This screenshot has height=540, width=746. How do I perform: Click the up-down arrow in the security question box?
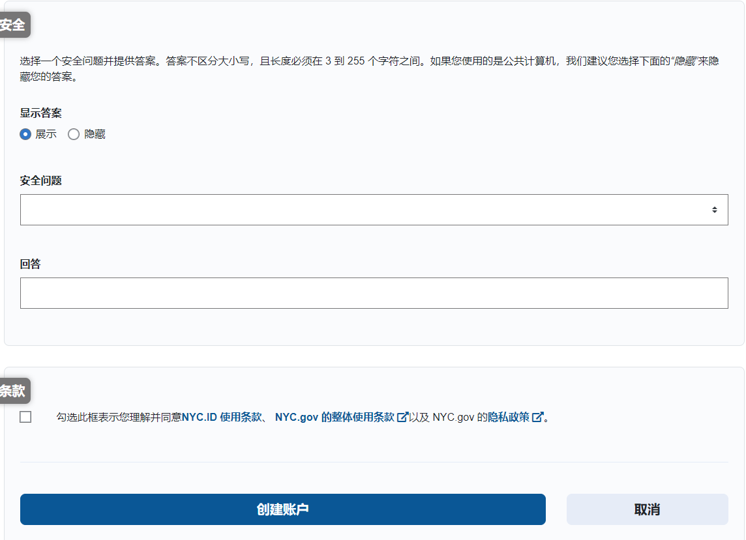point(715,210)
